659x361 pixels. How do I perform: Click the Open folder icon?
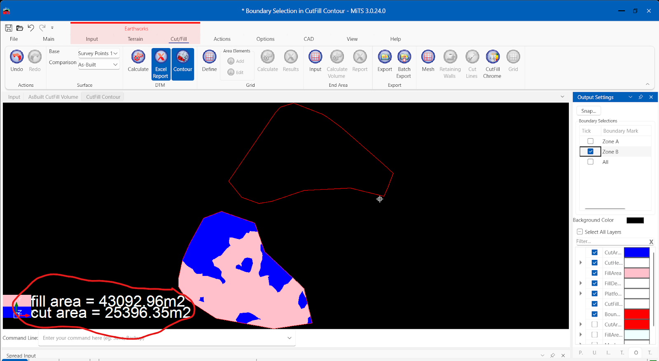(20, 28)
